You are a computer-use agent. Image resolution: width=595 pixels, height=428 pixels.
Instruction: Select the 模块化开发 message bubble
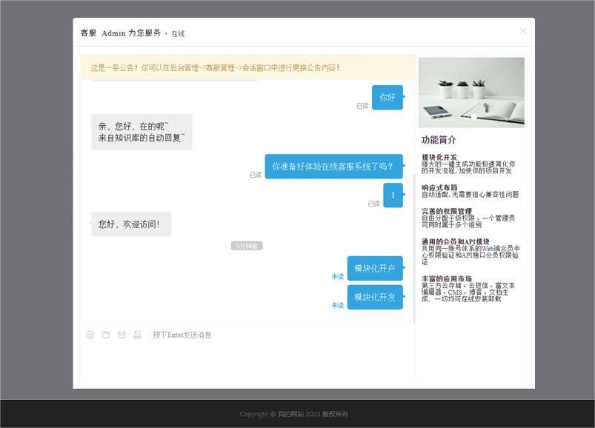(374, 297)
